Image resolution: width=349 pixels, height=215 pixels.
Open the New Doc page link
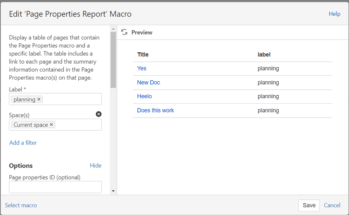click(149, 82)
